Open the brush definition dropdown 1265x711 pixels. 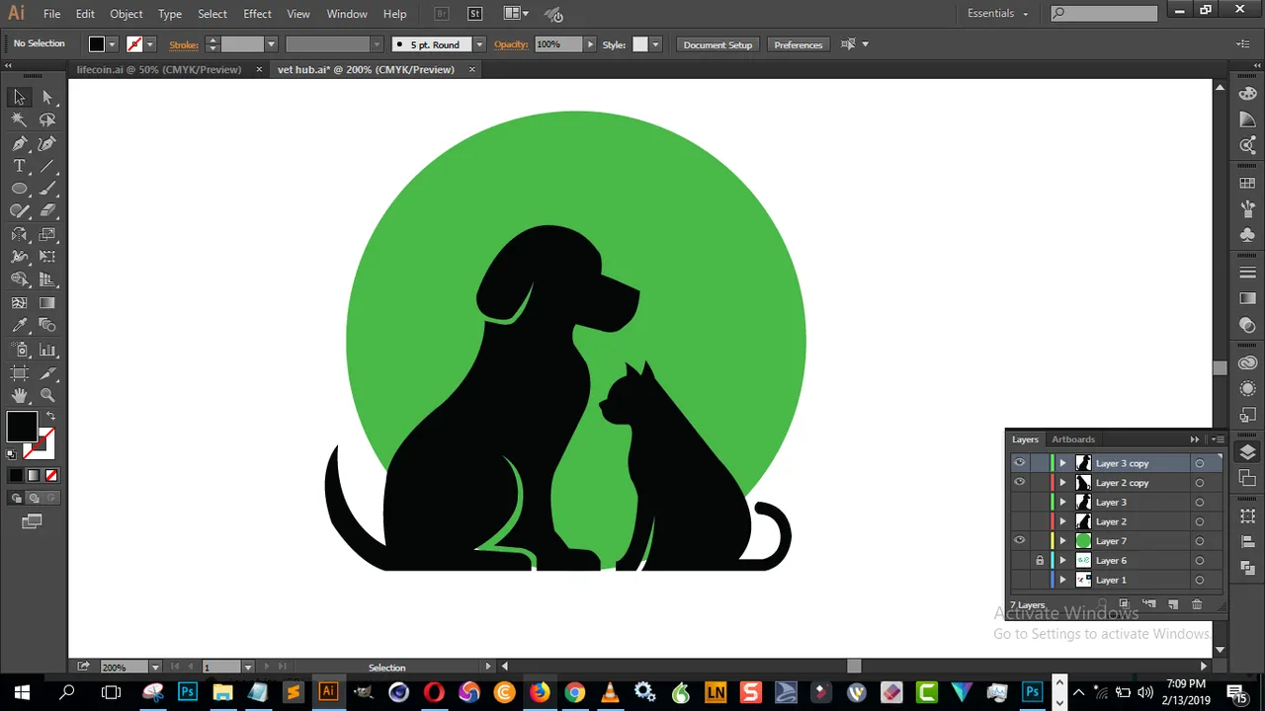pos(479,44)
